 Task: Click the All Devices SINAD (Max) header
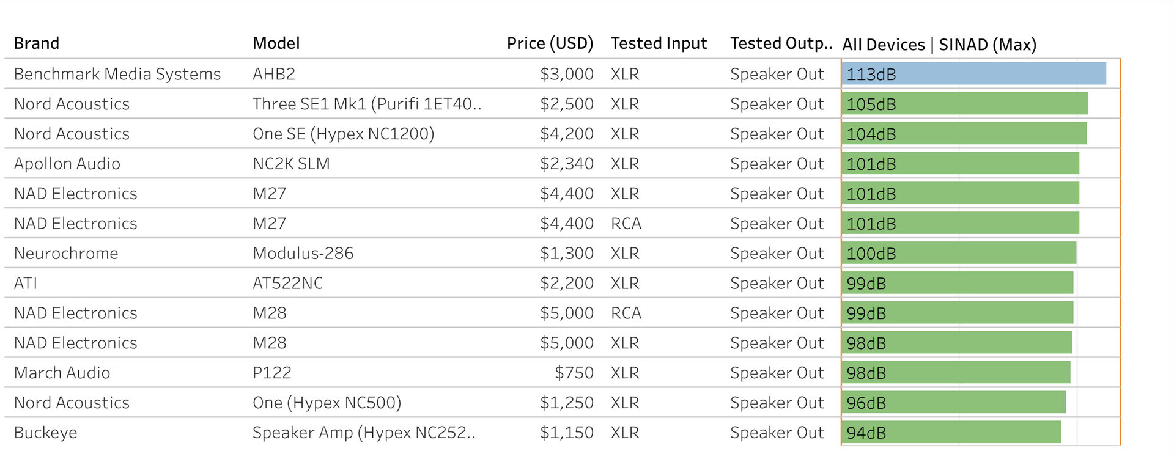[x=939, y=45]
